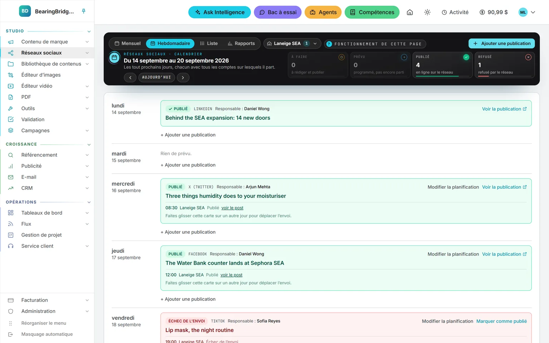Click Modifier la planification for Facebook post
The image size is (549, 343).
pos(453,254)
